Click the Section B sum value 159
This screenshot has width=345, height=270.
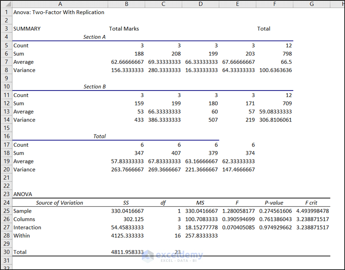tap(139, 104)
